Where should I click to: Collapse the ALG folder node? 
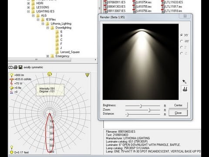pos(33,15)
